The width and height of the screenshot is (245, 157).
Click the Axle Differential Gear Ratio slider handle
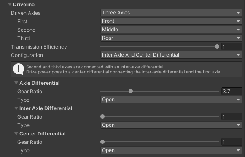click(x=131, y=91)
